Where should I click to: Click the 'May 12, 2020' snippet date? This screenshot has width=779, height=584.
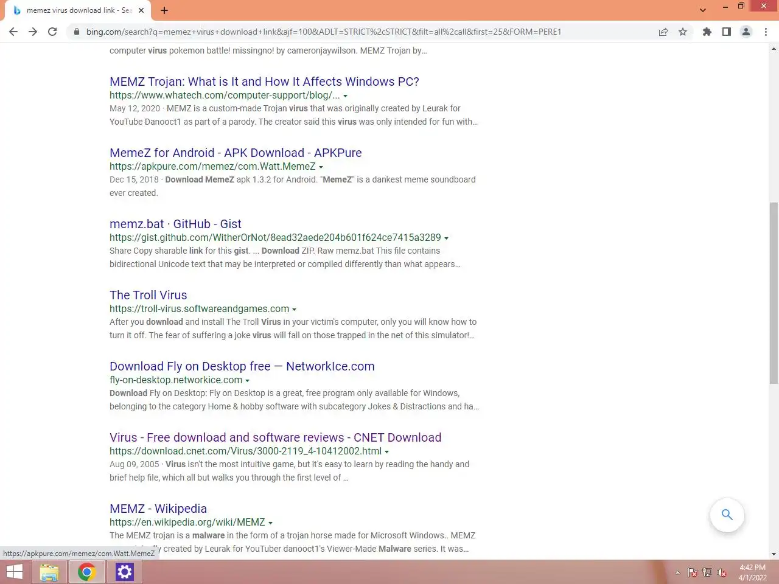pos(134,109)
